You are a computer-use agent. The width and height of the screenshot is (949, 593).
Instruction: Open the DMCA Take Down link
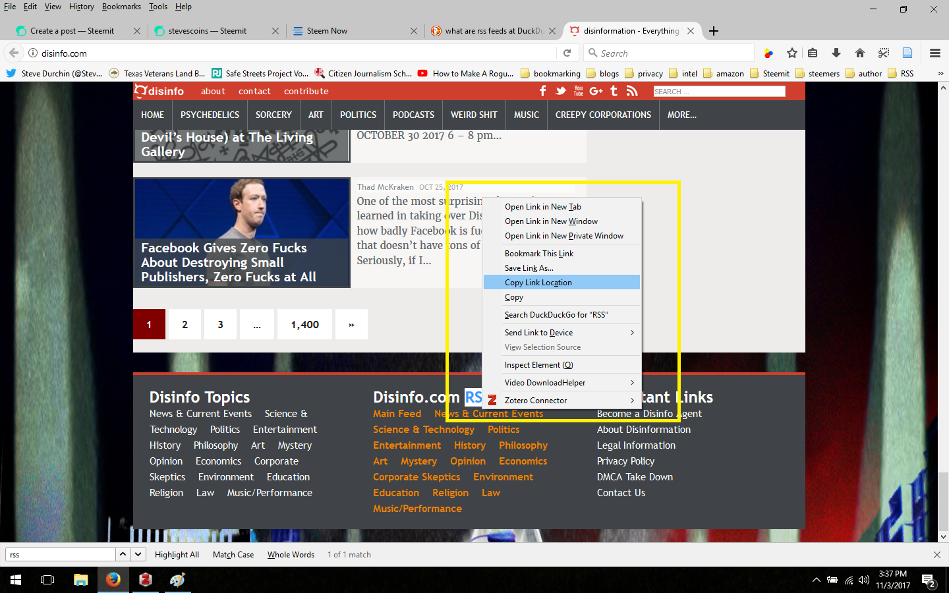(x=635, y=477)
